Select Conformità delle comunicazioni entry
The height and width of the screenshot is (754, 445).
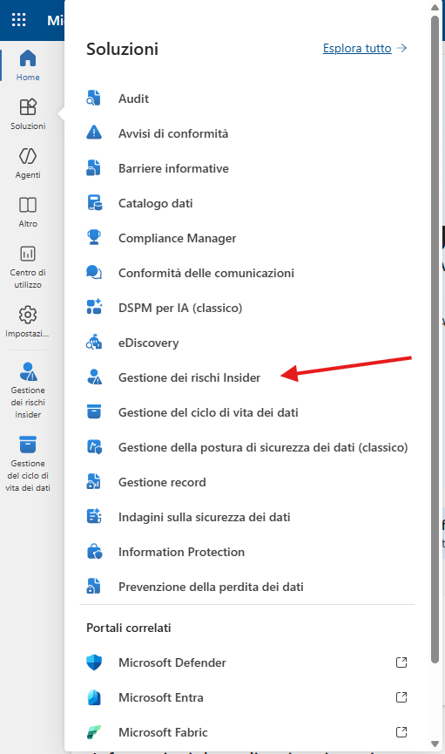206,273
